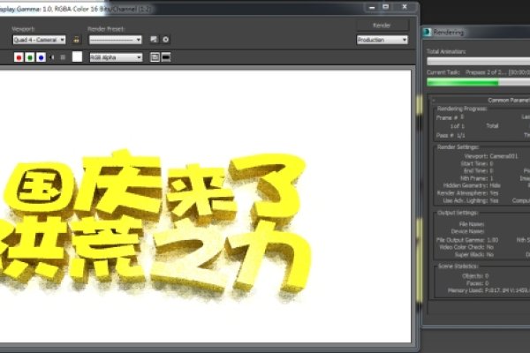Click the Total Animation progress bar
The width and height of the screenshot is (530, 353).
coord(478,61)
